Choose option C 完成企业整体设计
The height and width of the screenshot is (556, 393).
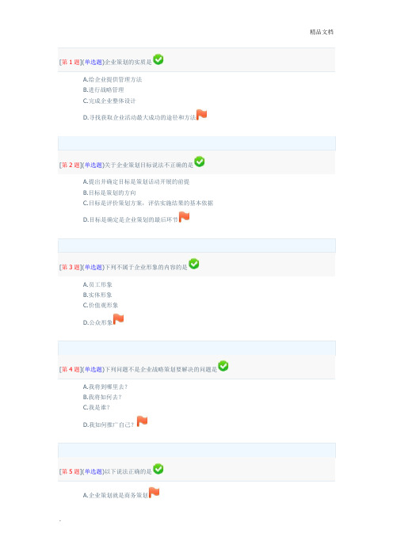click(x=109, y=101)
